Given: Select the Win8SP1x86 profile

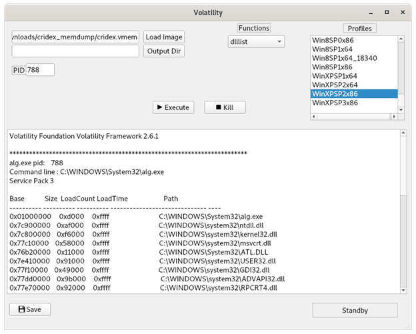Looking at the screenshot, I should (x=354, y=67).
